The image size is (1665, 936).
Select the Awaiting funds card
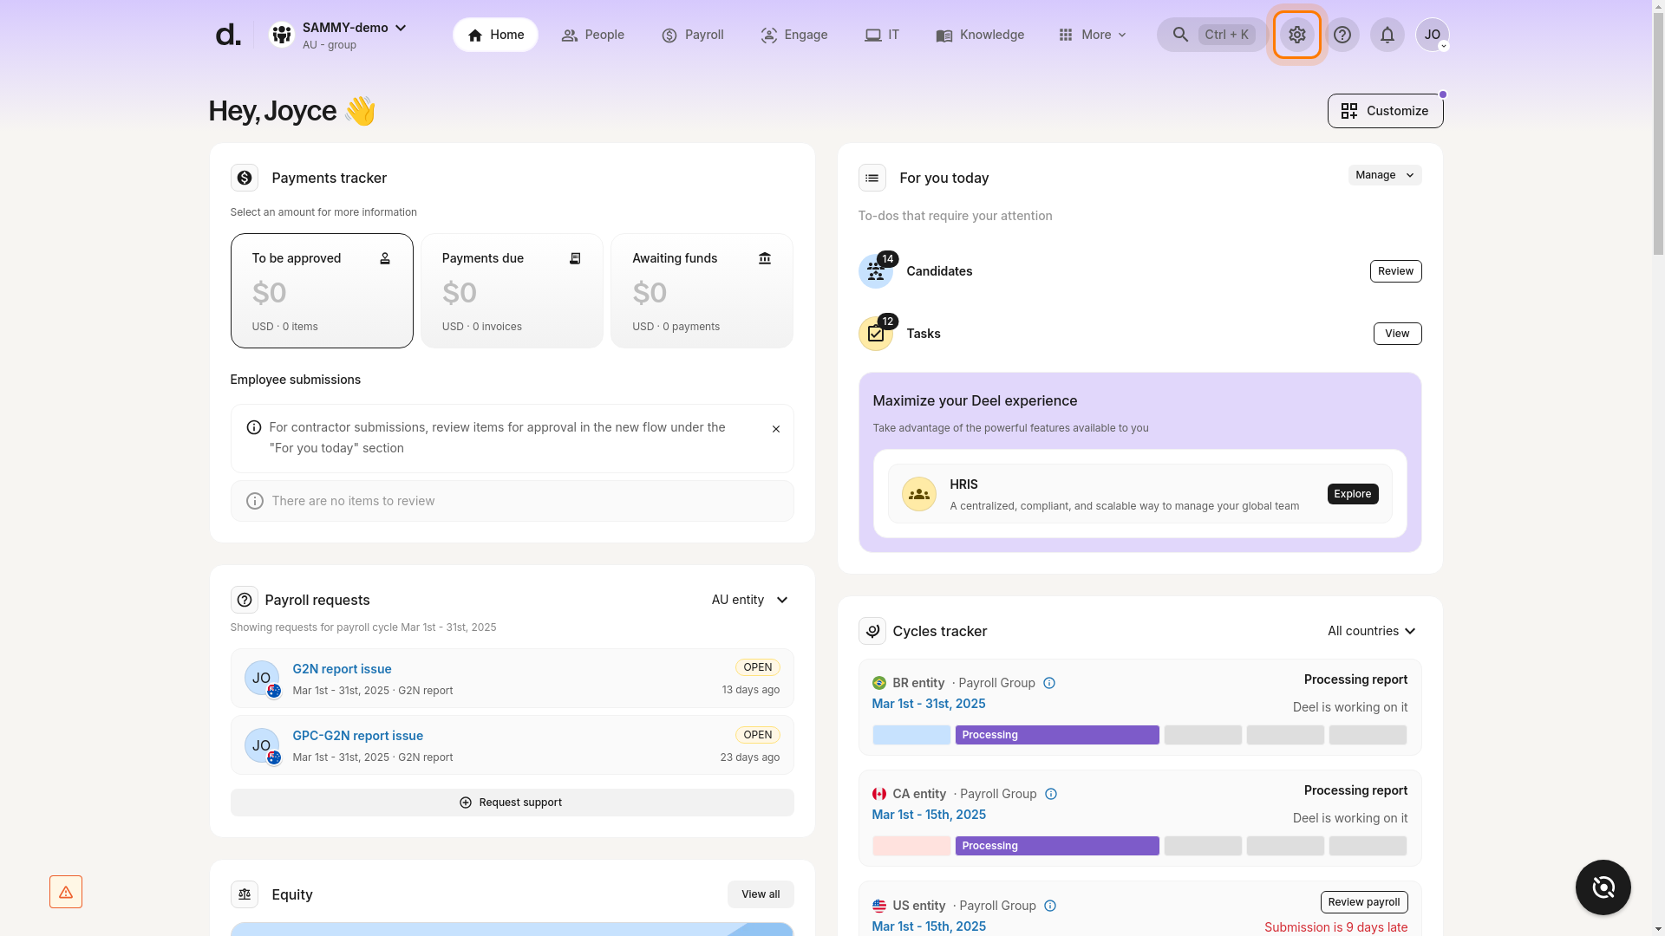(702, 290)
